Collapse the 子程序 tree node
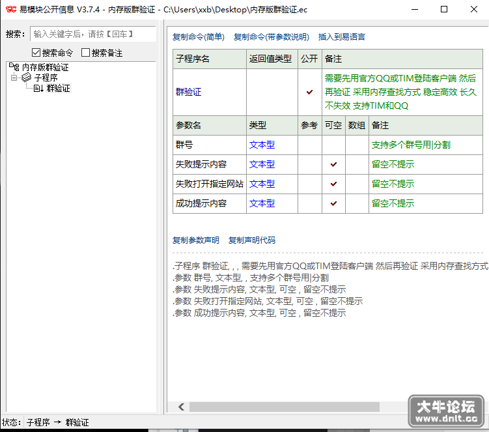489x432 pixels. pos(14,78)
